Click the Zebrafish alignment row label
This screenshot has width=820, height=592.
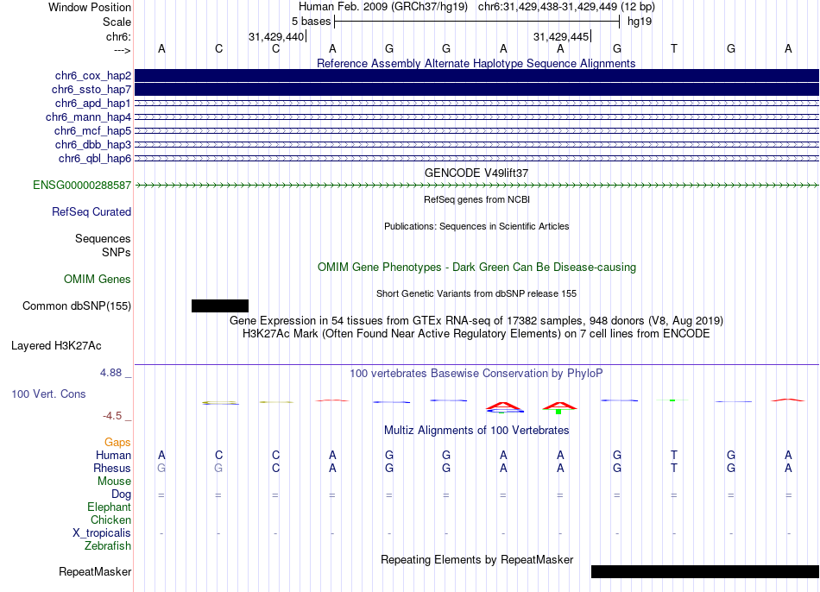tap(108, 545)
